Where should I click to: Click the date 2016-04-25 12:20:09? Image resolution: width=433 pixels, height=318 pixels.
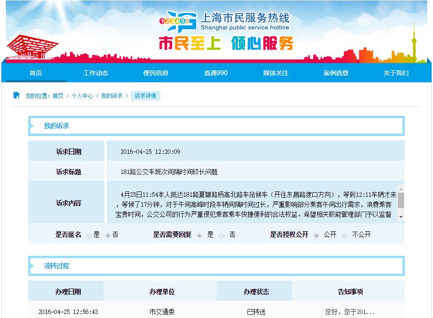click(x=150, y=152)
